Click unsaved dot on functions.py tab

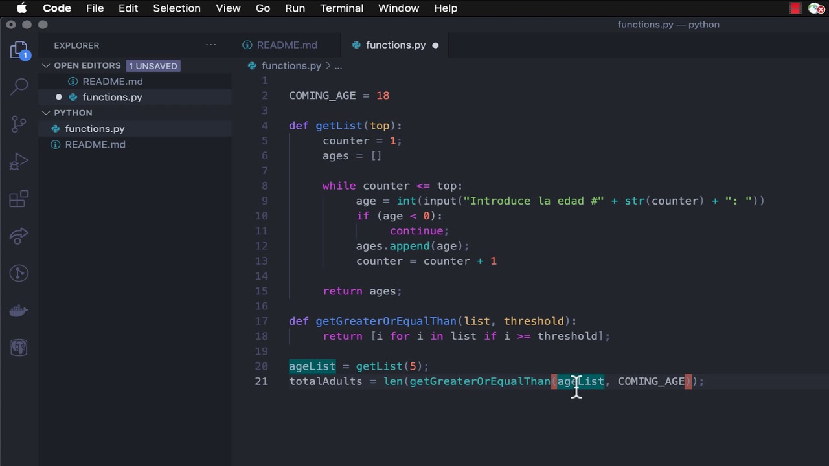[x=435, y=45]
